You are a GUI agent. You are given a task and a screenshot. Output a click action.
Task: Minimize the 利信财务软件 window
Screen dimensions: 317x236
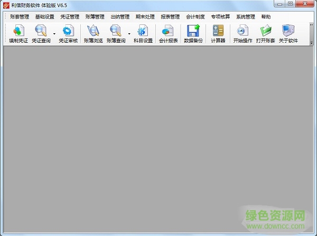279,4
